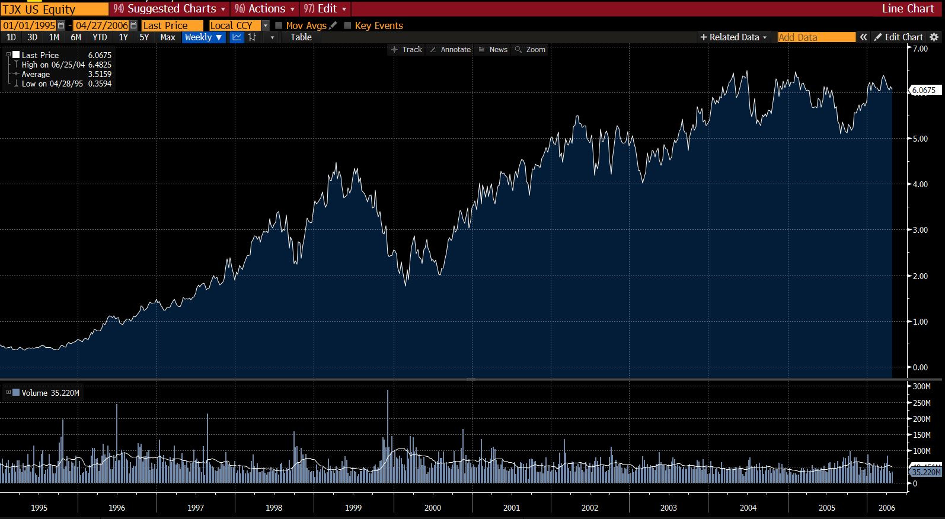Screen dimensions: 945x519
Task: Click the Line Chart title label
Action: point(908,9)
